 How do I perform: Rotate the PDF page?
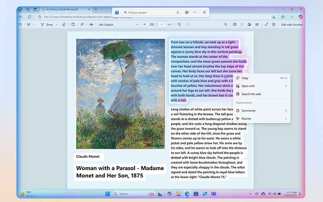pos(179,25)
